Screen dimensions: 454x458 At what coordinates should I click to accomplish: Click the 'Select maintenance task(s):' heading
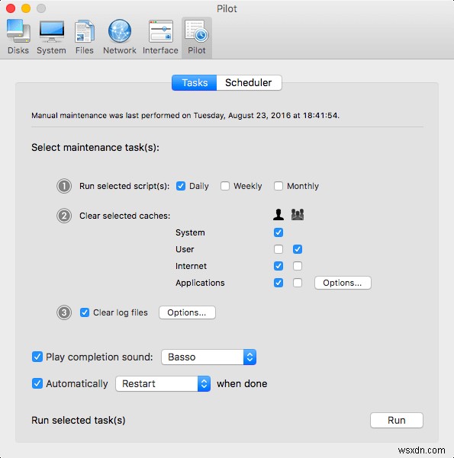[95, 148]
